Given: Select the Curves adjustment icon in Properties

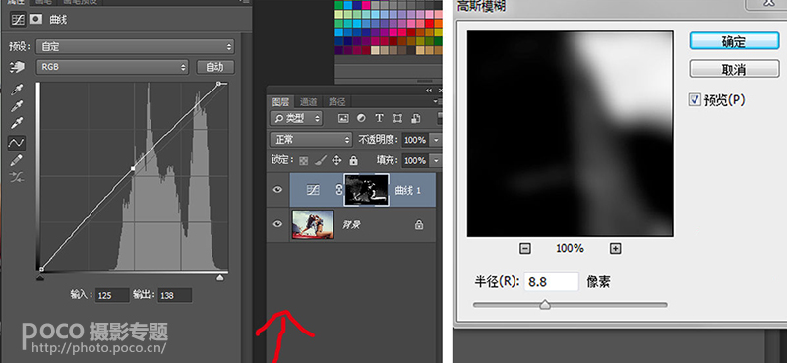Looking at the screenshot, I should tap(18, 20).
